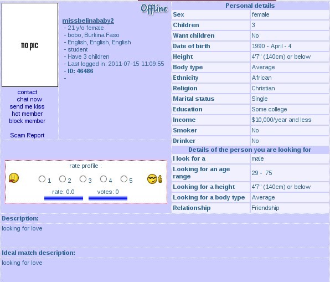This screenshot has height=282, width=330.
Task: Click 'English, English, English' languages text
Action: pos(99,42)
